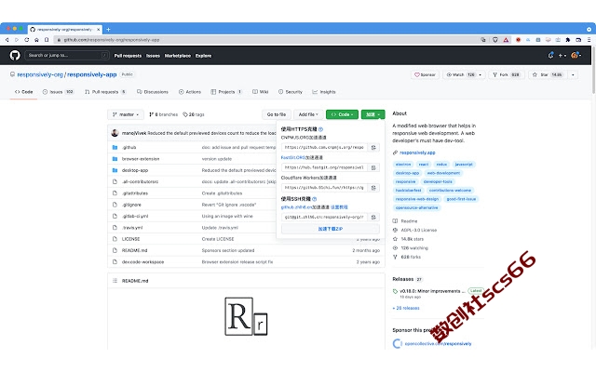Click the browser hamburger menu icon

[589, 39]
